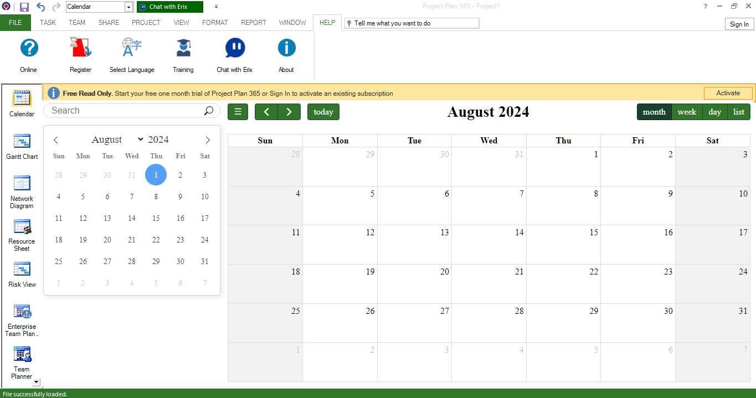
Task: Switch the calendar to day view
Action: (x=714, y=112)
